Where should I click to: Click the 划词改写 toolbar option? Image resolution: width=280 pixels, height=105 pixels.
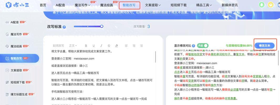(58, 46)
